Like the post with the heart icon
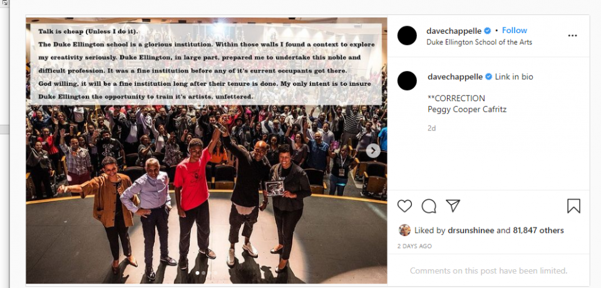The height and width of the screenshot is (288, 601). pyautogui.click(x=404, y=206)
